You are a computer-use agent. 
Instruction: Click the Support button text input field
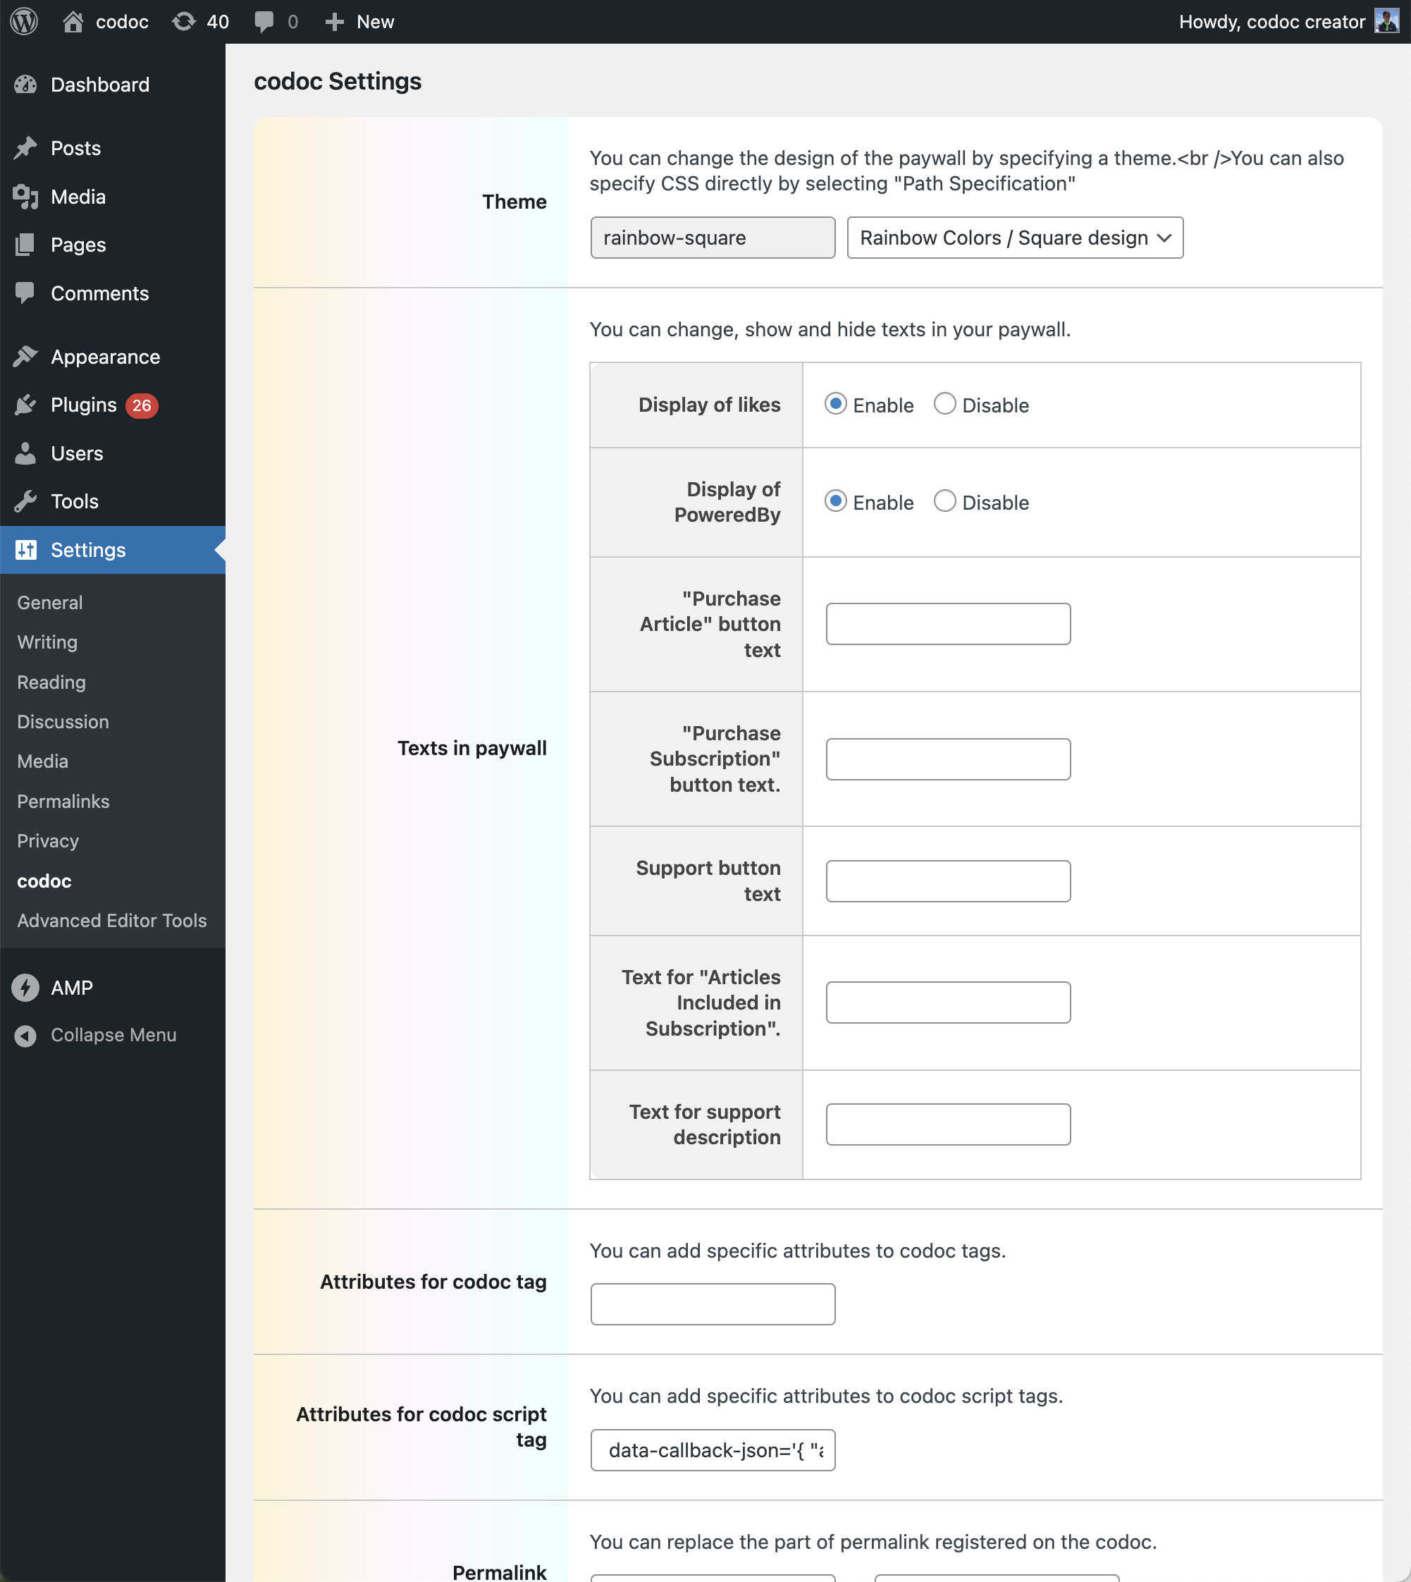click(947, 881)
